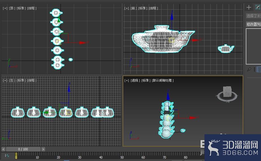Switch to the Modify panel tab
This screenshot has height=161, width=261.
pyautogui.click(x=258, y=7)
